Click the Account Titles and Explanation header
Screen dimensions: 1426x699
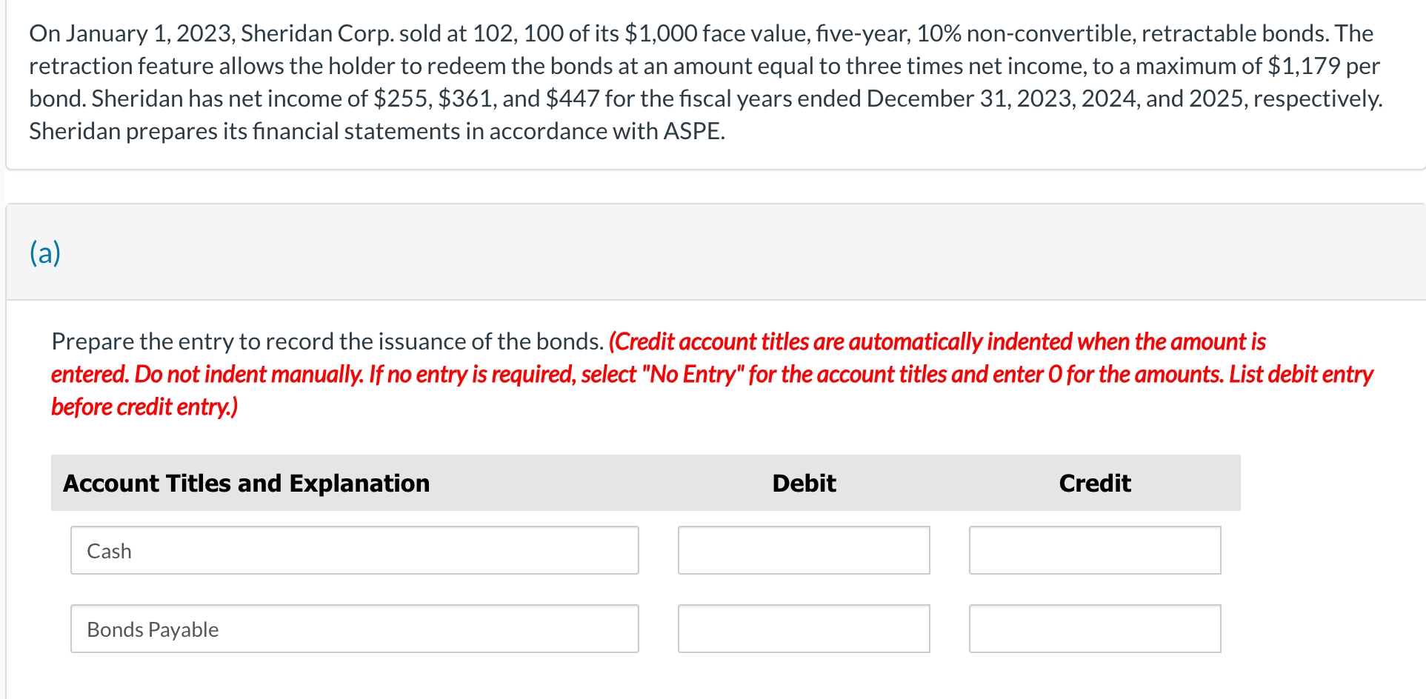tap(246, 483)
